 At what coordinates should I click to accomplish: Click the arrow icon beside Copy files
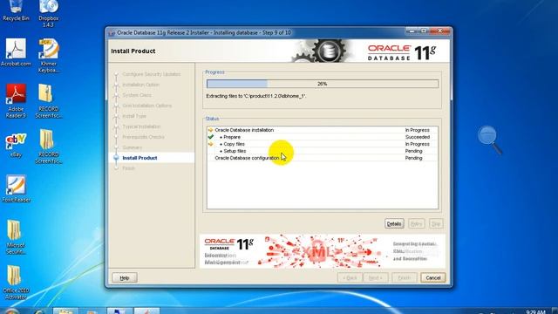tap(211, 144)
